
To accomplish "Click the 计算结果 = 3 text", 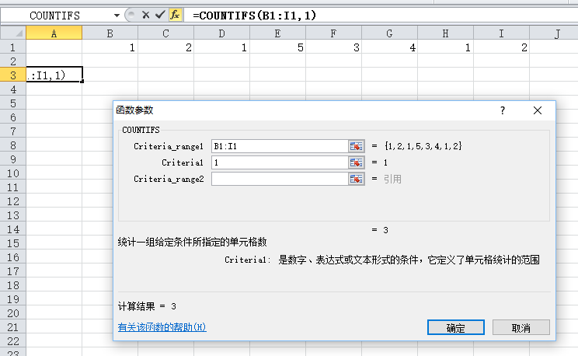I will coord(147,306).
